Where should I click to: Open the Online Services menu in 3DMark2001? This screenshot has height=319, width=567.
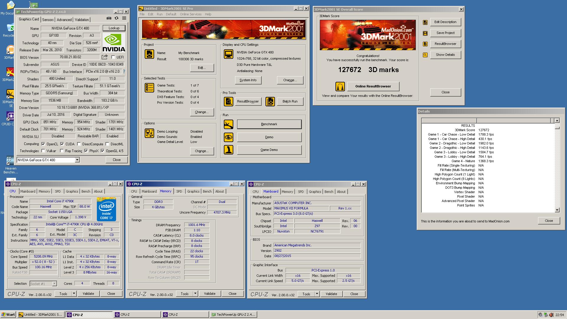pos(190,14)
